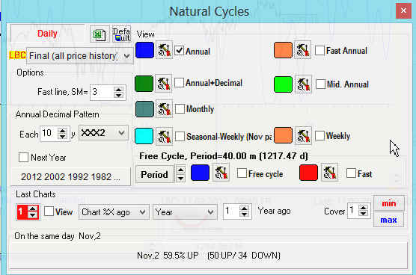Select the Daily tab
The height and width of the screenshot is (275, 416).
(x=47, y=34)
